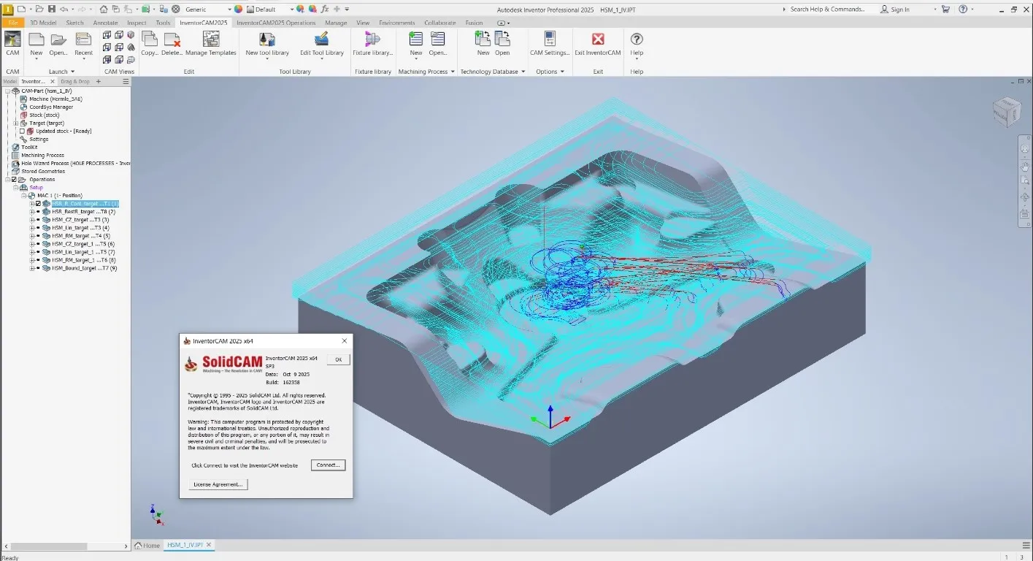The image size is (1033, 561).
Task: Click the Edit Tool Library icon
Action: tap(321, 40)
